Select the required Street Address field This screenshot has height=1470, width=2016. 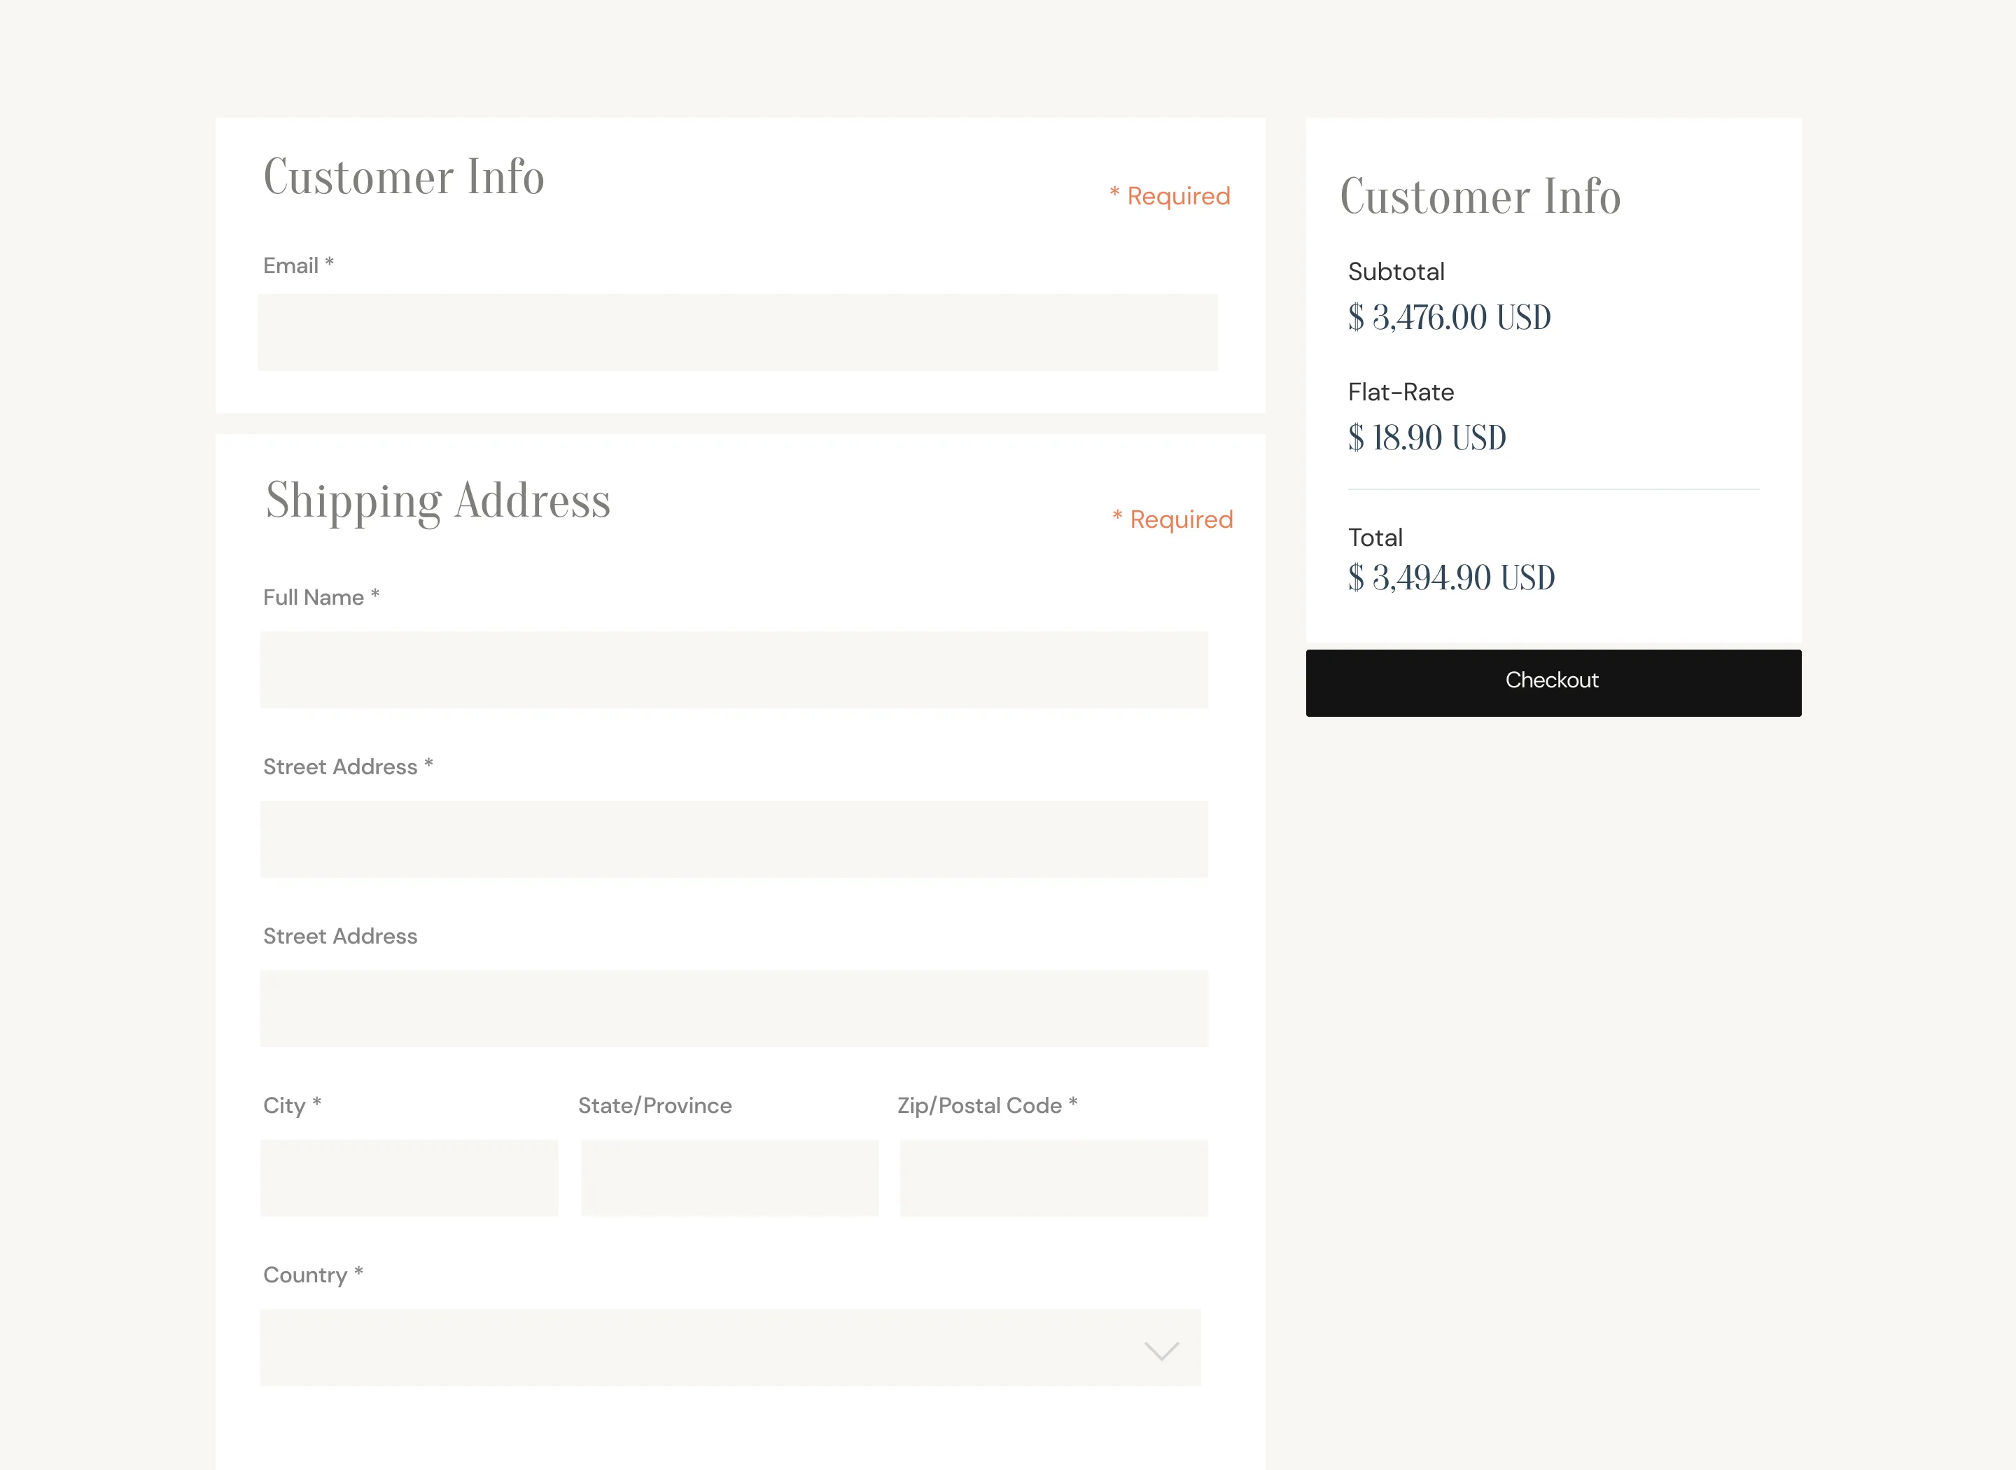(733, 838)
